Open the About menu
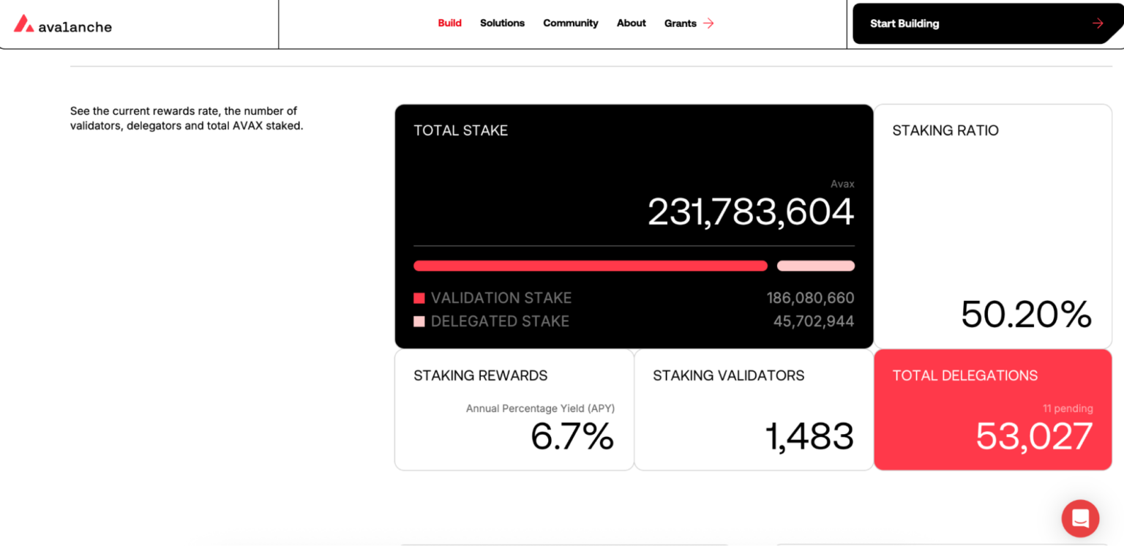Image resolution: width=1124 pixels, height=546 pixels. pyautogui.click(x=631, y=23)
